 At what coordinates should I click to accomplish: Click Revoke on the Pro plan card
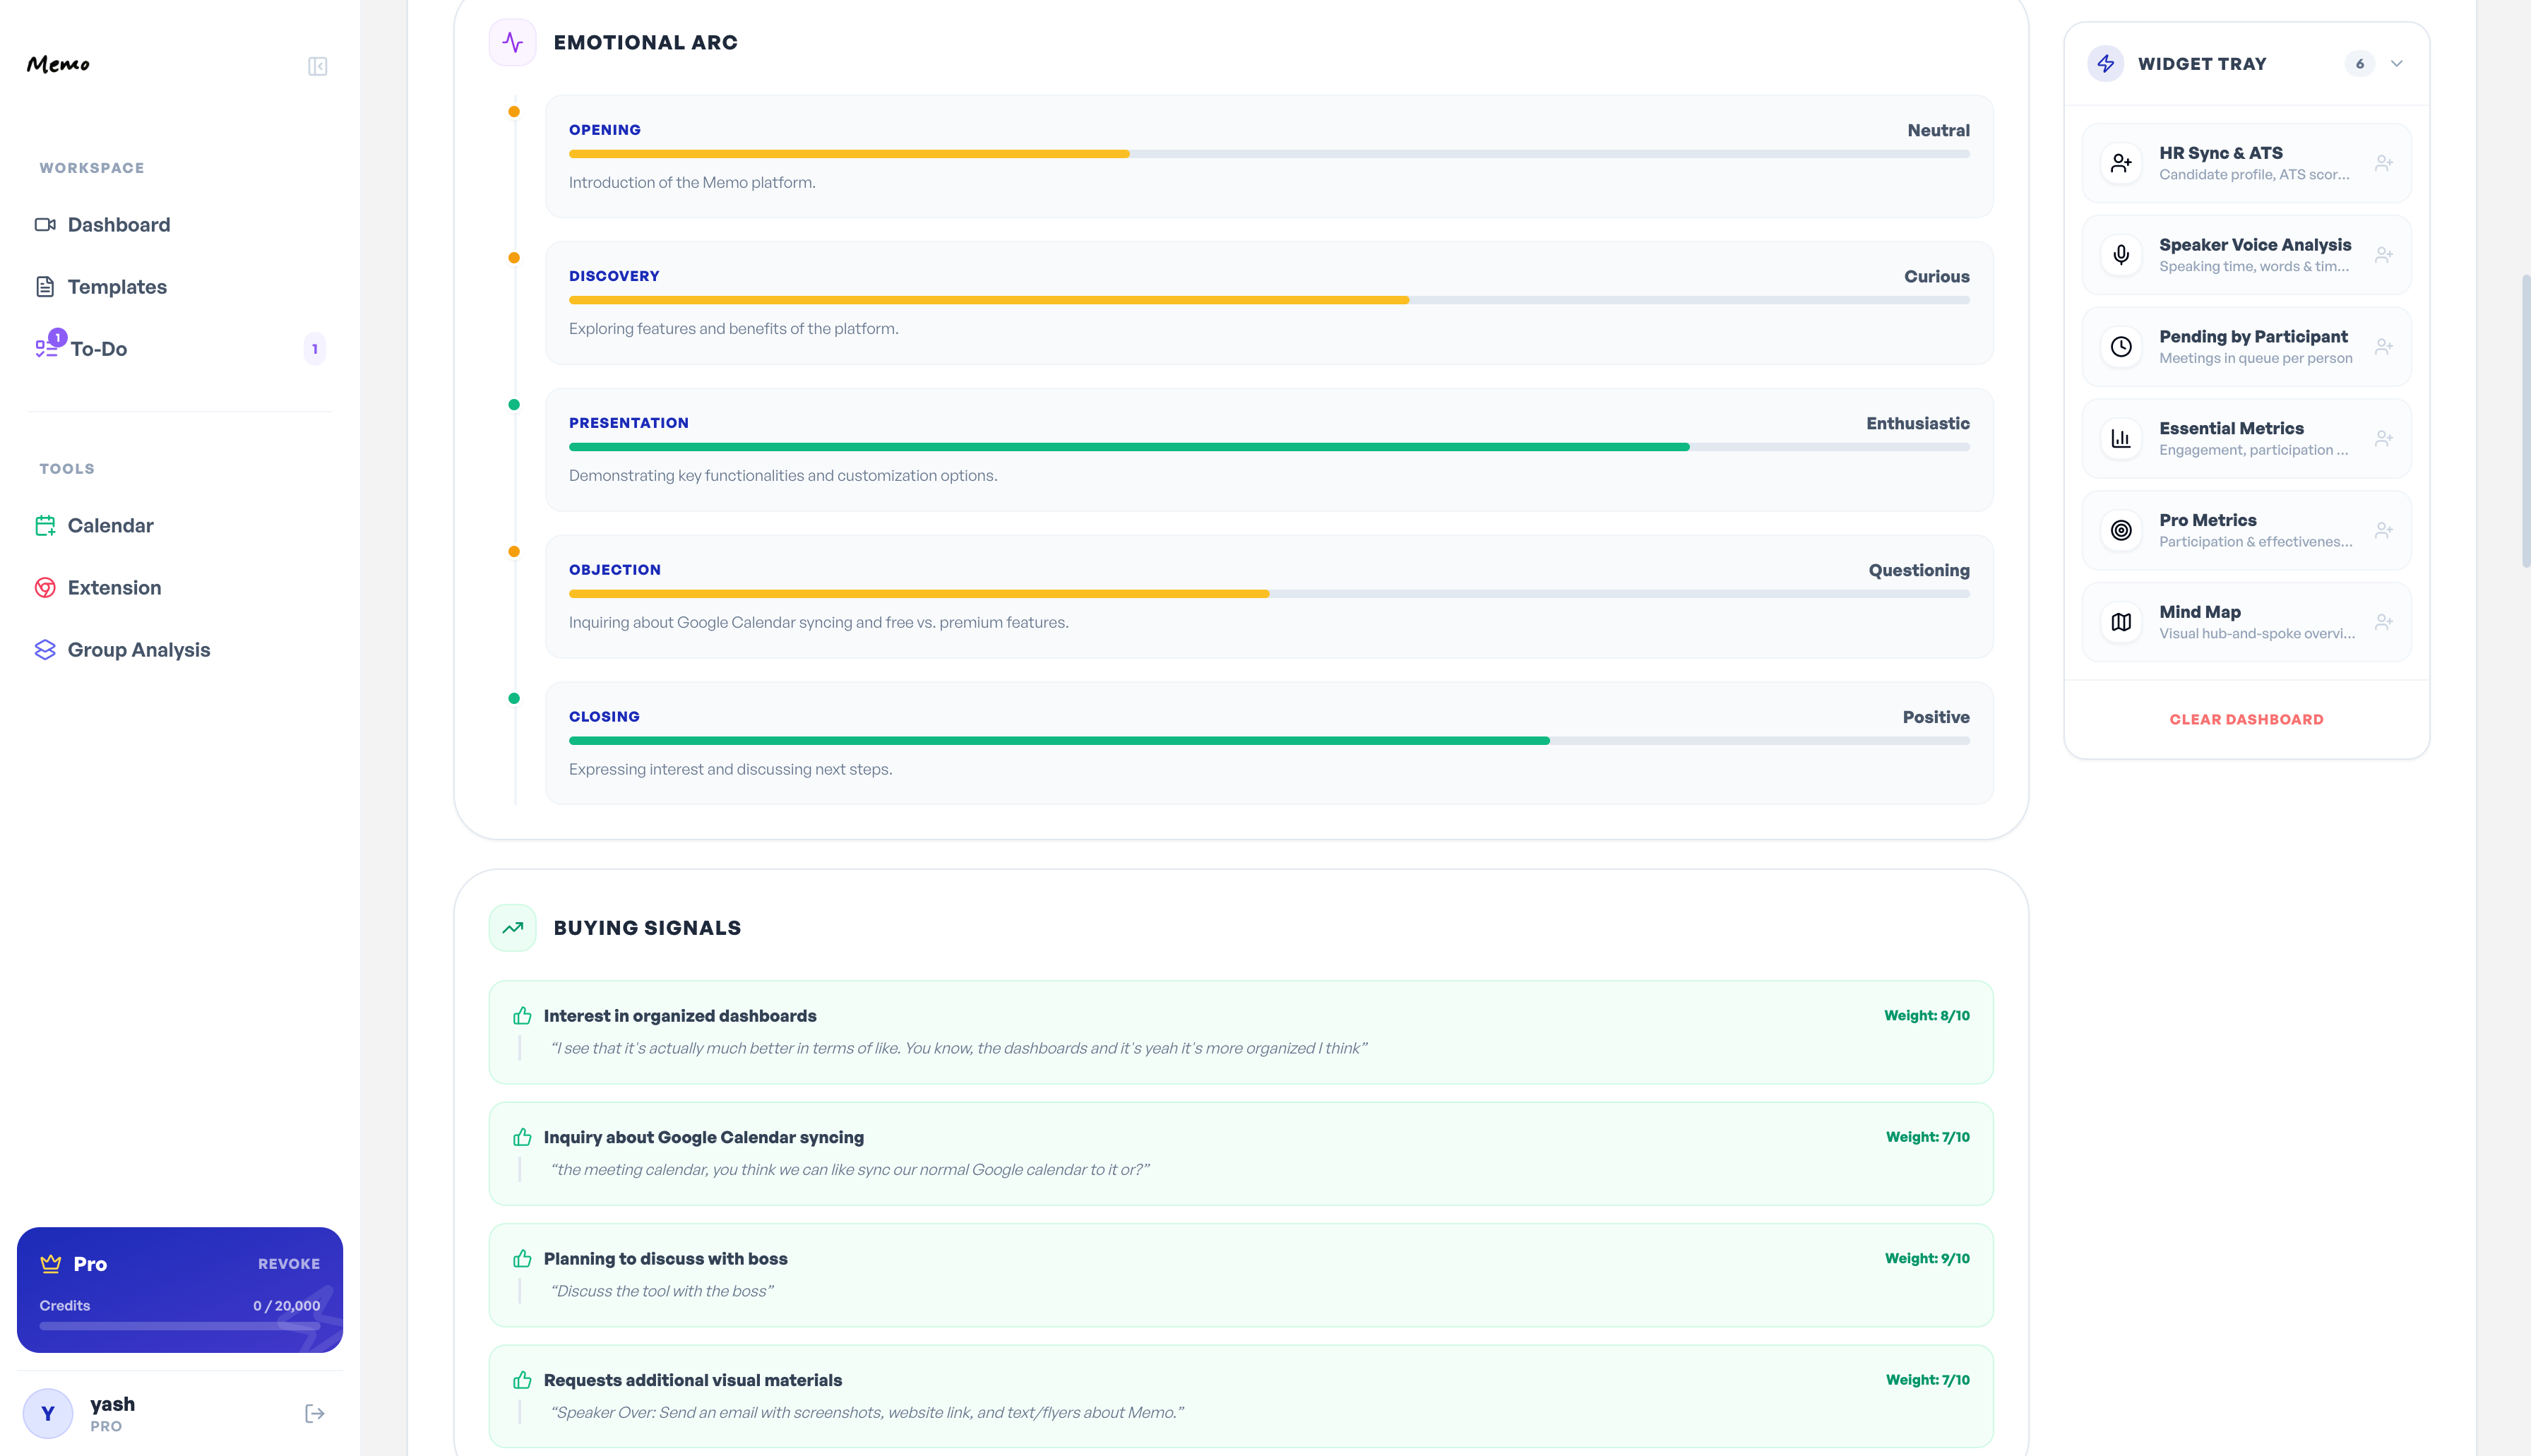[289, 1264]
